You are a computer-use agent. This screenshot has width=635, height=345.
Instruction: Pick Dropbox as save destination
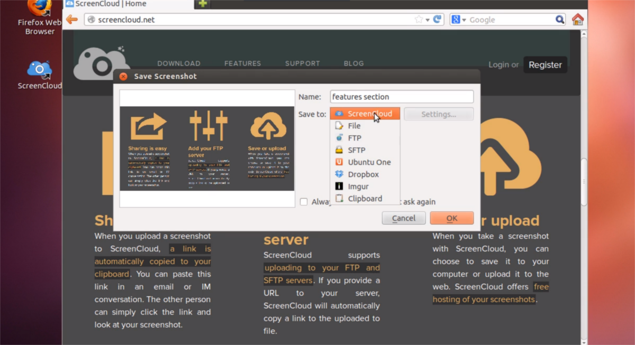[x=365, y=174]
